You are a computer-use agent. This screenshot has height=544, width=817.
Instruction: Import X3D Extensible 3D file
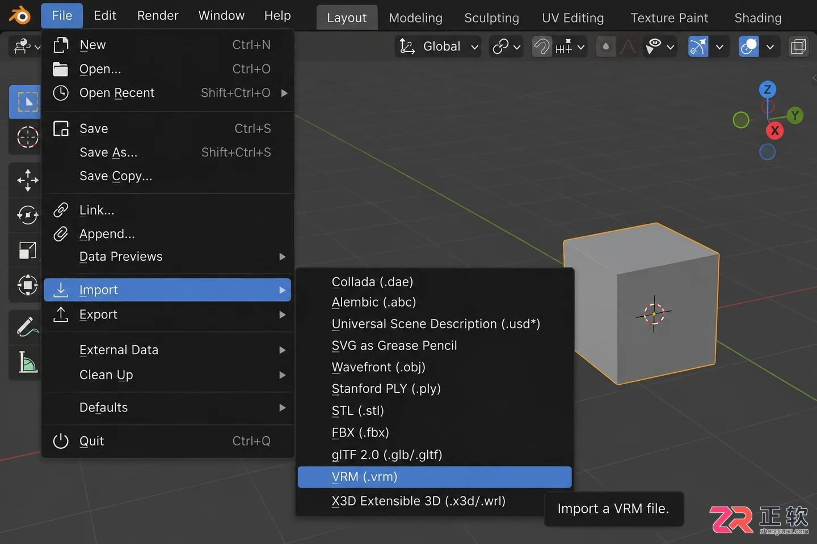[435, 501]
